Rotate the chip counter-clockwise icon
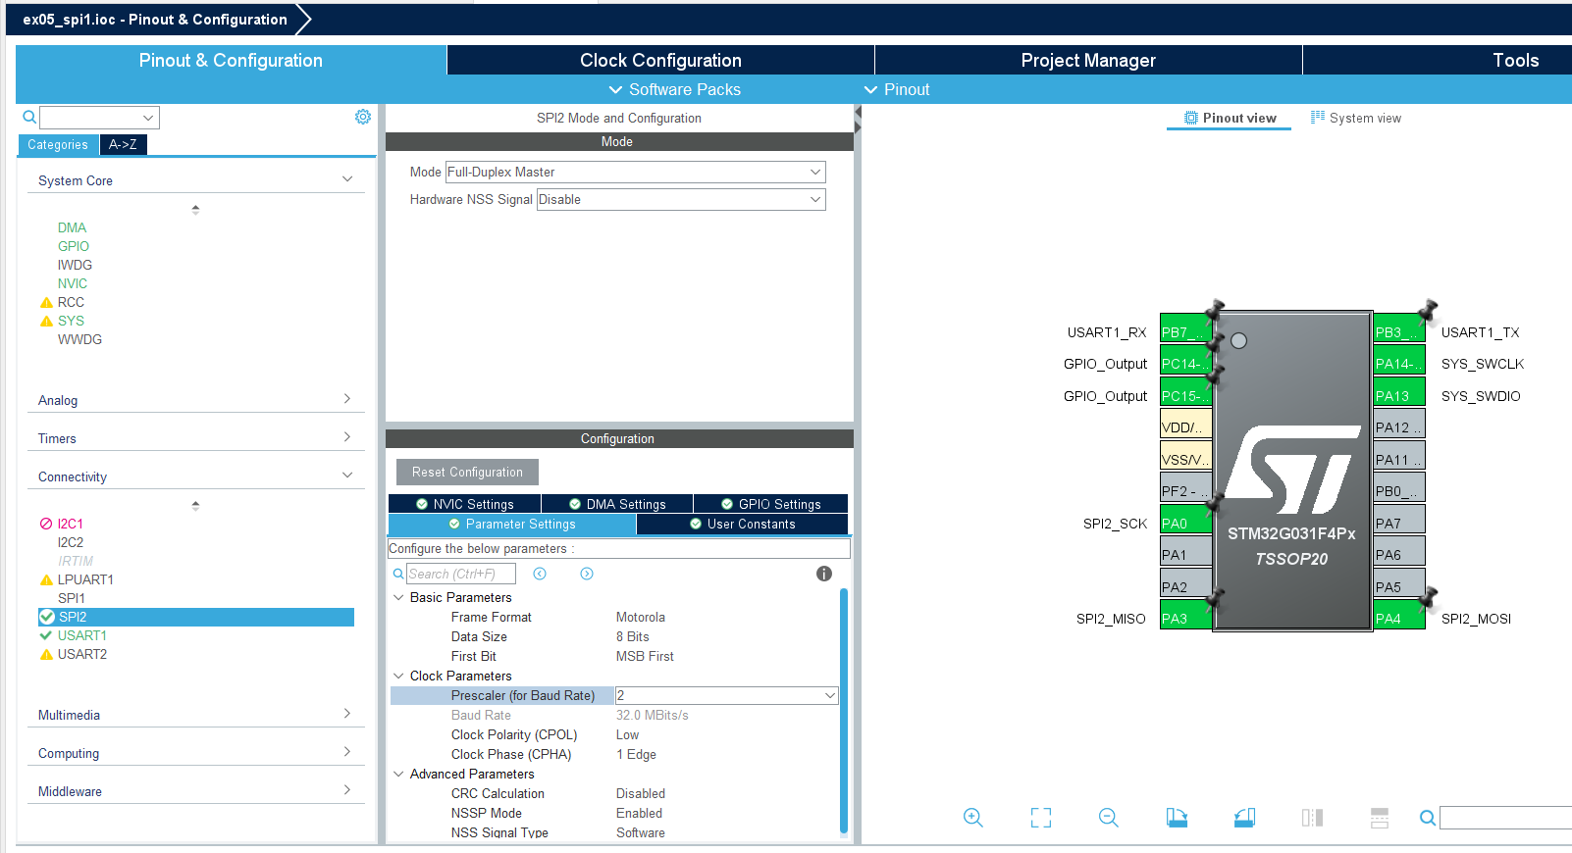 (1244, 818)
